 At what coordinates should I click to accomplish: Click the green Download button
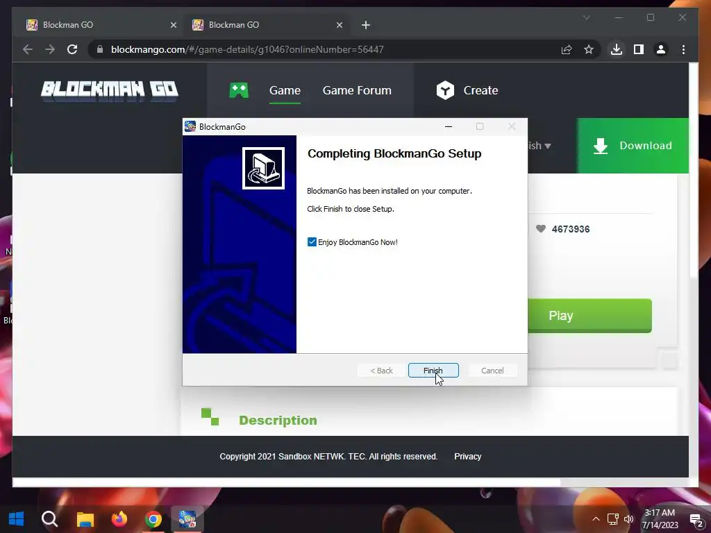click(x=632, y=146)
